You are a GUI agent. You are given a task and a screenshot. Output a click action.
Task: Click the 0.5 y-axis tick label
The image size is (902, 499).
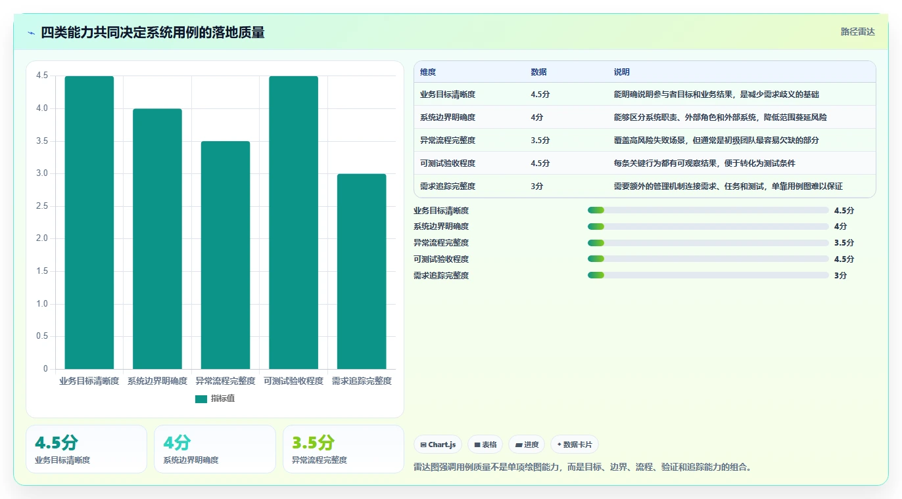(x=42, y=336)
